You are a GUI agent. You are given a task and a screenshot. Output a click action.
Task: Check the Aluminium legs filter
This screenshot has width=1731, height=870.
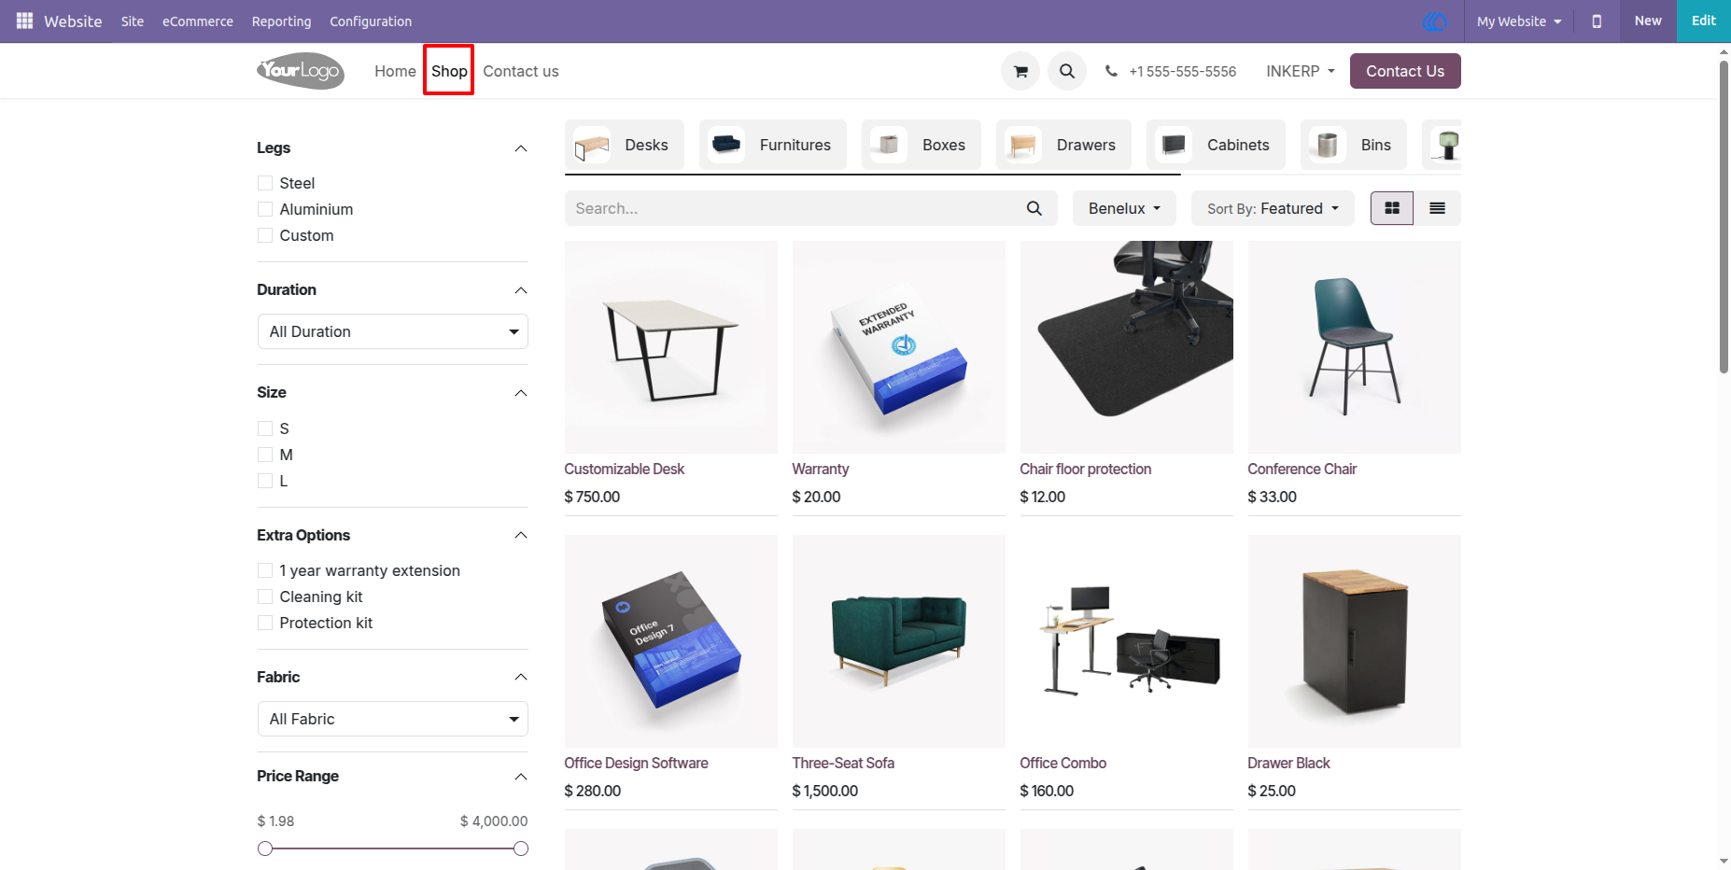coord(265,209)
